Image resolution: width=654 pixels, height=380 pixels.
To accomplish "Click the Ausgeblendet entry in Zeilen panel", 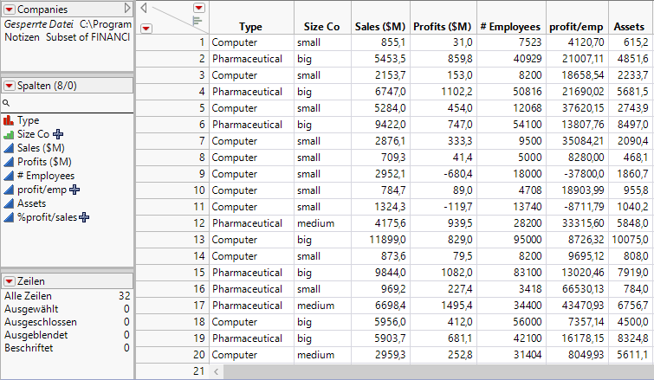I will pyautogui.click(x=68, y=335).
